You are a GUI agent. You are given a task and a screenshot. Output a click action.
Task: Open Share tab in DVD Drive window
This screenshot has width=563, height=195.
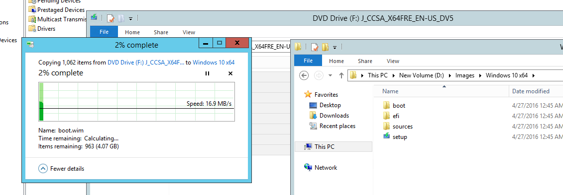pos(161,32)
